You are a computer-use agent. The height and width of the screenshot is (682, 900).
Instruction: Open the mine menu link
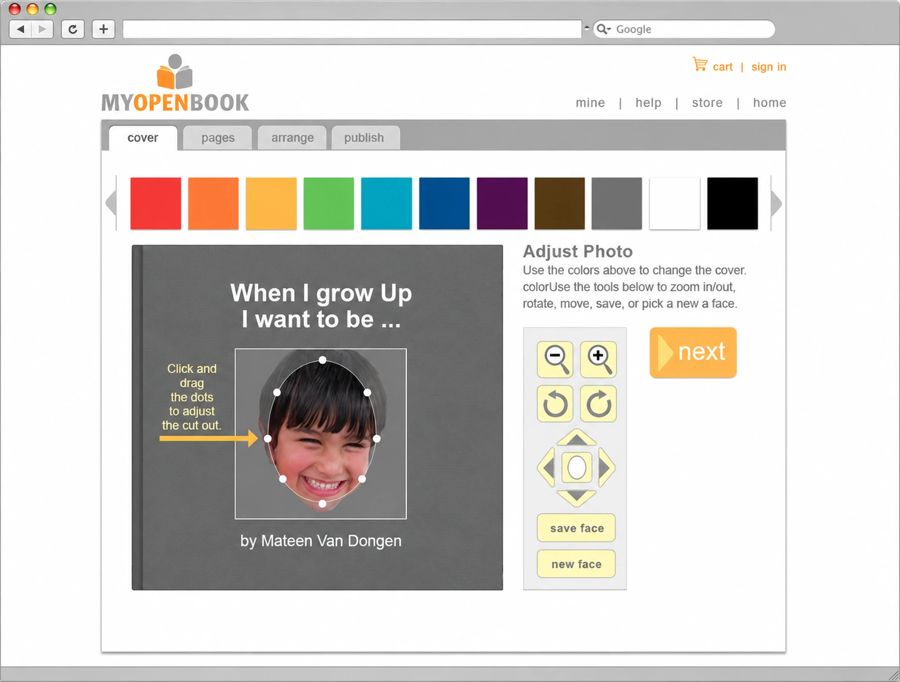coord(590,103)
